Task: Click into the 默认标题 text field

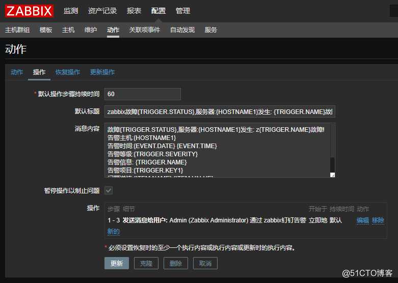Action: (220, 111)
